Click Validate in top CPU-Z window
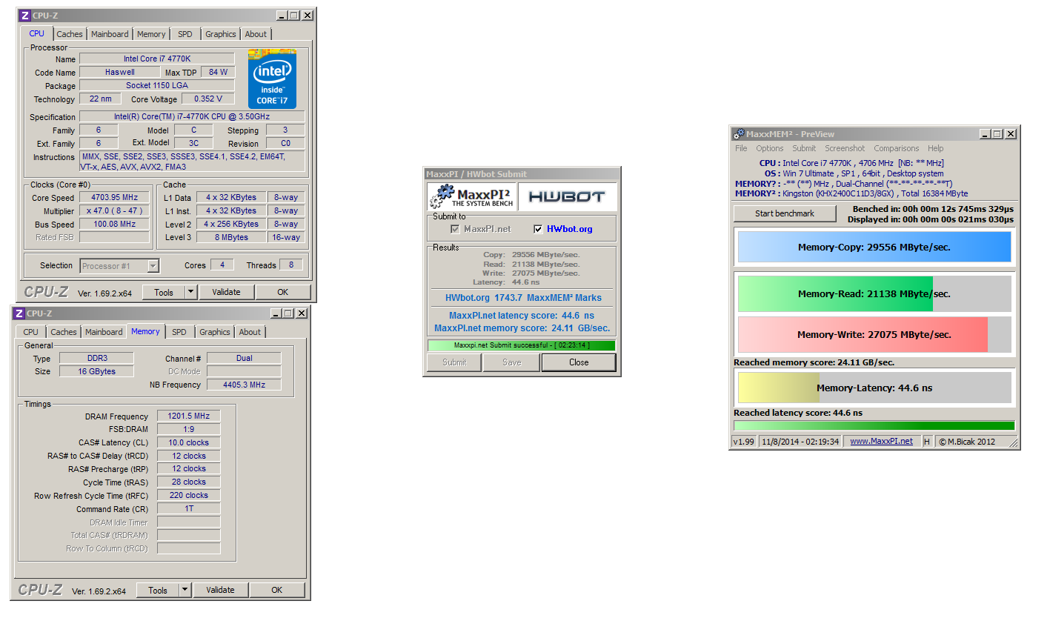The image size is (1050, 641). (x=226, y=292)
